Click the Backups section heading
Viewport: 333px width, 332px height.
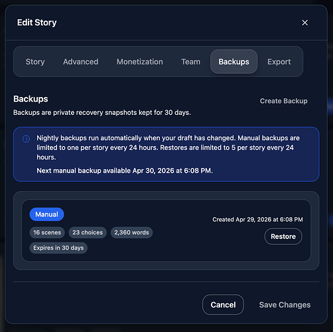click(x=31, y=99)
